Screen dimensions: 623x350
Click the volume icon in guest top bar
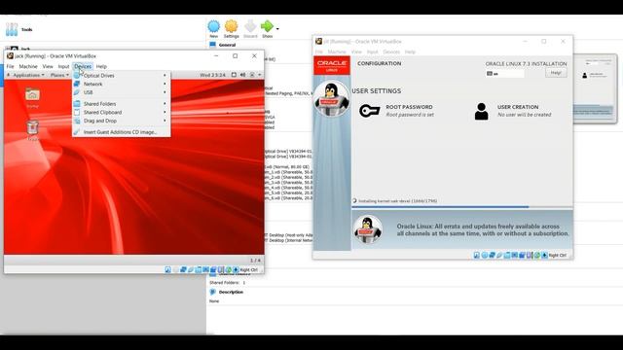click(x=242, y=75)
